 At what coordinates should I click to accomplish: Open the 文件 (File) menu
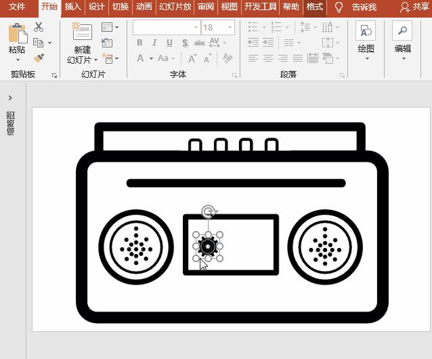(17, 7)
